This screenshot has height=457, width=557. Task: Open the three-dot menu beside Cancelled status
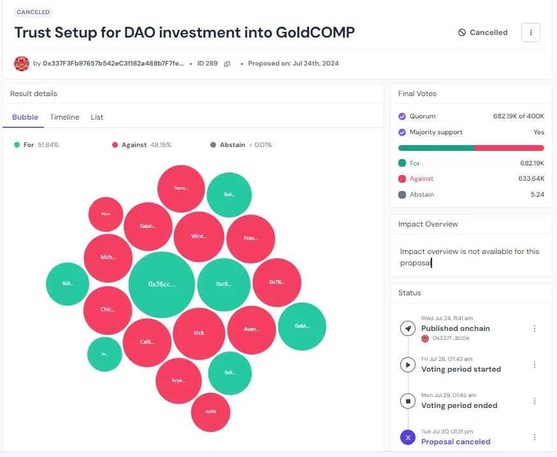pyautogui.click(x=531, y=32)
